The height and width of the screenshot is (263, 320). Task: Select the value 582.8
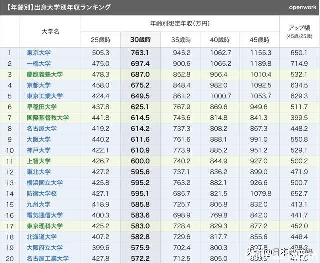(140, 237)
